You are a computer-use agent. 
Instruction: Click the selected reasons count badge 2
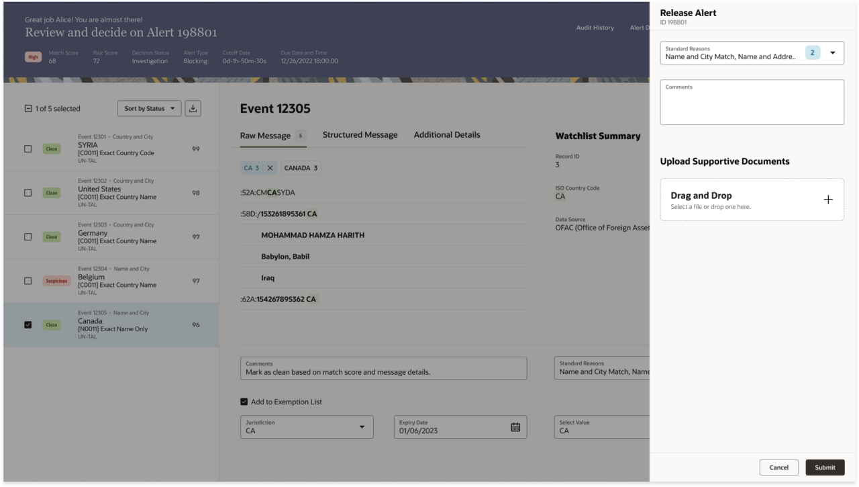tap(812, 52)
